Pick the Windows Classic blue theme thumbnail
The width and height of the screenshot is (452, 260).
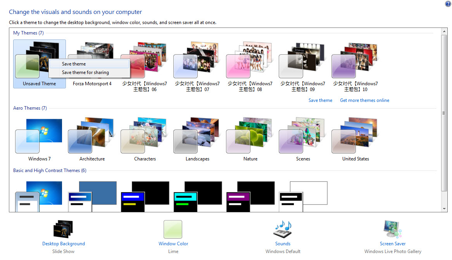(92, 196)
